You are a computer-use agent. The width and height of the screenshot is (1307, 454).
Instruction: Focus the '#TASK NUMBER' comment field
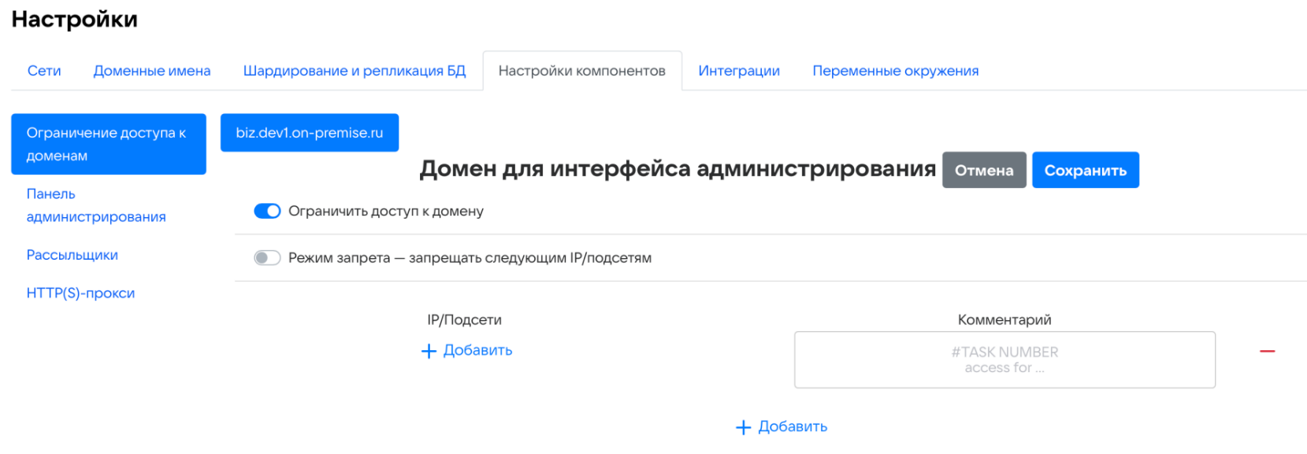coord(1004,360)
